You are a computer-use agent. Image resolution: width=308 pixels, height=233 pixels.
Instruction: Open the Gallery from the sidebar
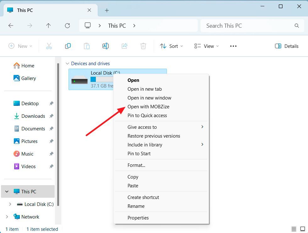[x=28, y=78]
